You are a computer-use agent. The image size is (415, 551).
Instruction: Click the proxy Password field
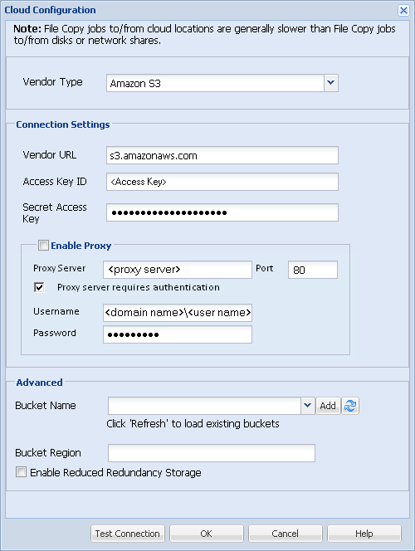click(x=178, y=334)
